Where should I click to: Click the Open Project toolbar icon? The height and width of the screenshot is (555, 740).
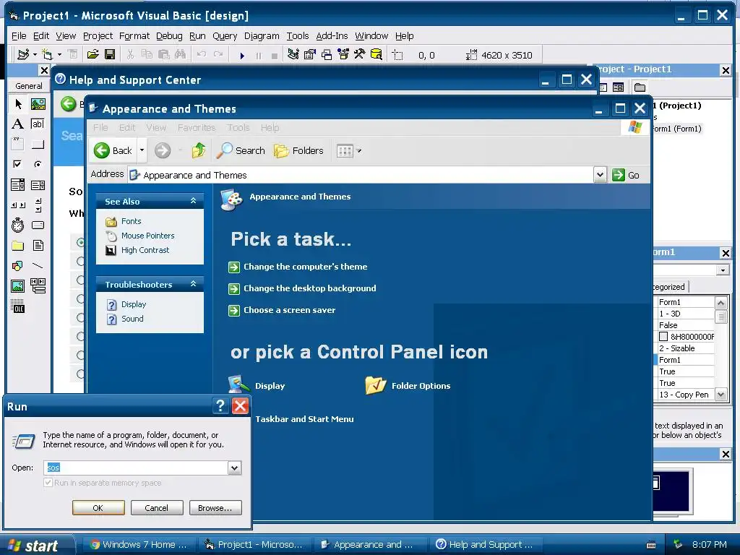[93, 55]
